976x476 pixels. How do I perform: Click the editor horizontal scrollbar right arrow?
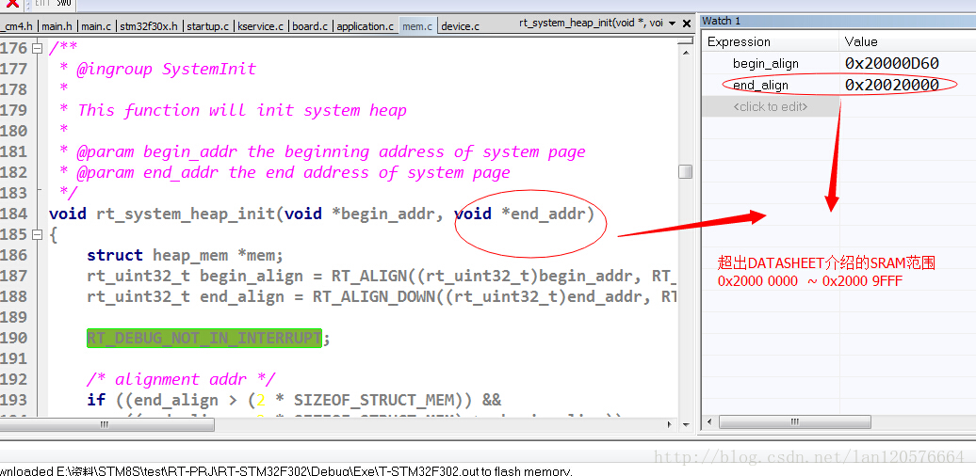(x=670, y=425)
